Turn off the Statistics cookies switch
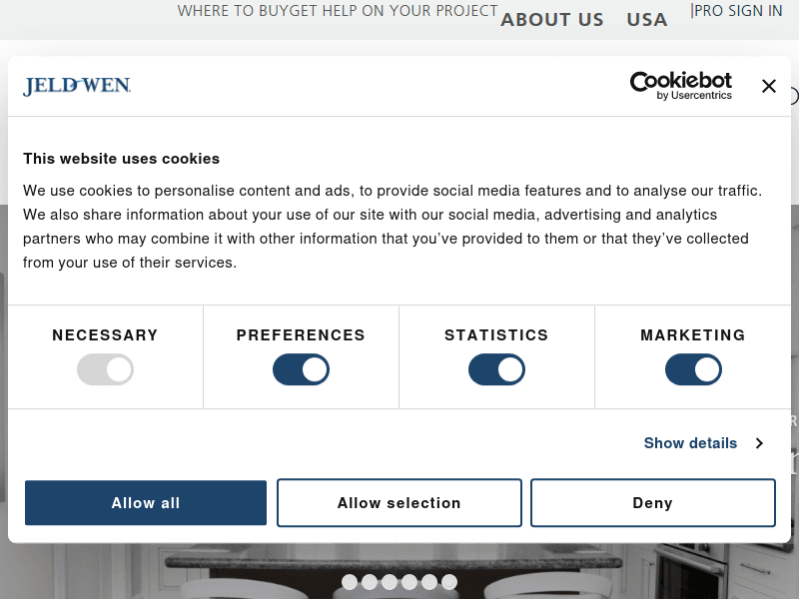The height and width of the screenshot is (599, 799). tap(496, 369)
